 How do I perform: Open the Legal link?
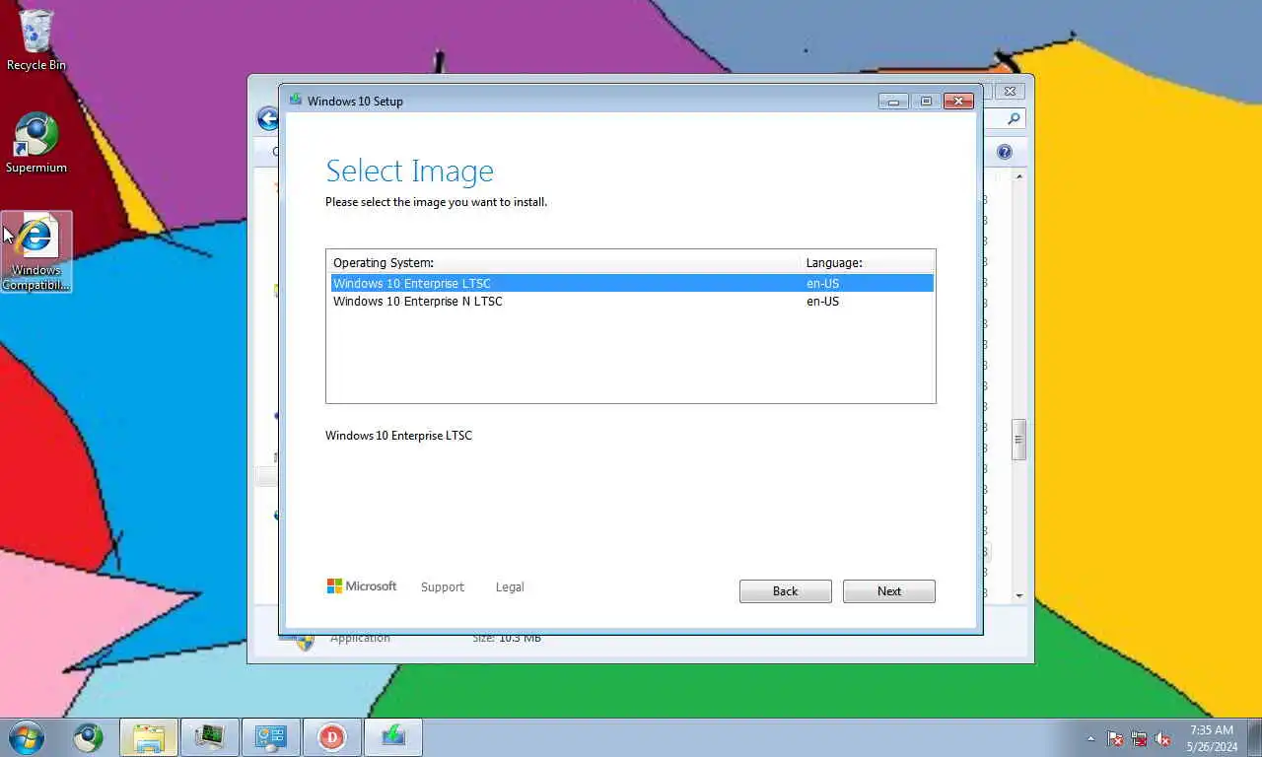click(x=509, y=586)
